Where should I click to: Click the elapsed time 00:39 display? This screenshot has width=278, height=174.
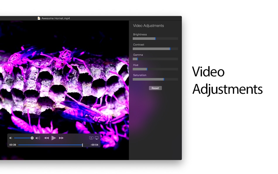pyautogui.click(x=13, y=145)
